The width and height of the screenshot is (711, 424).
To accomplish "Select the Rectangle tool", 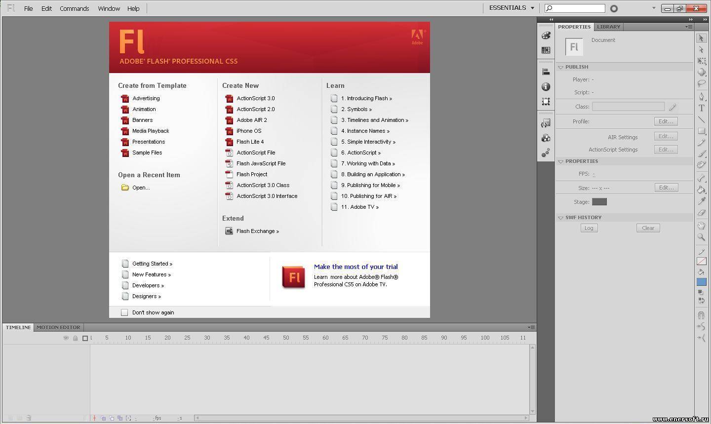I will click(x=701, y=131).
